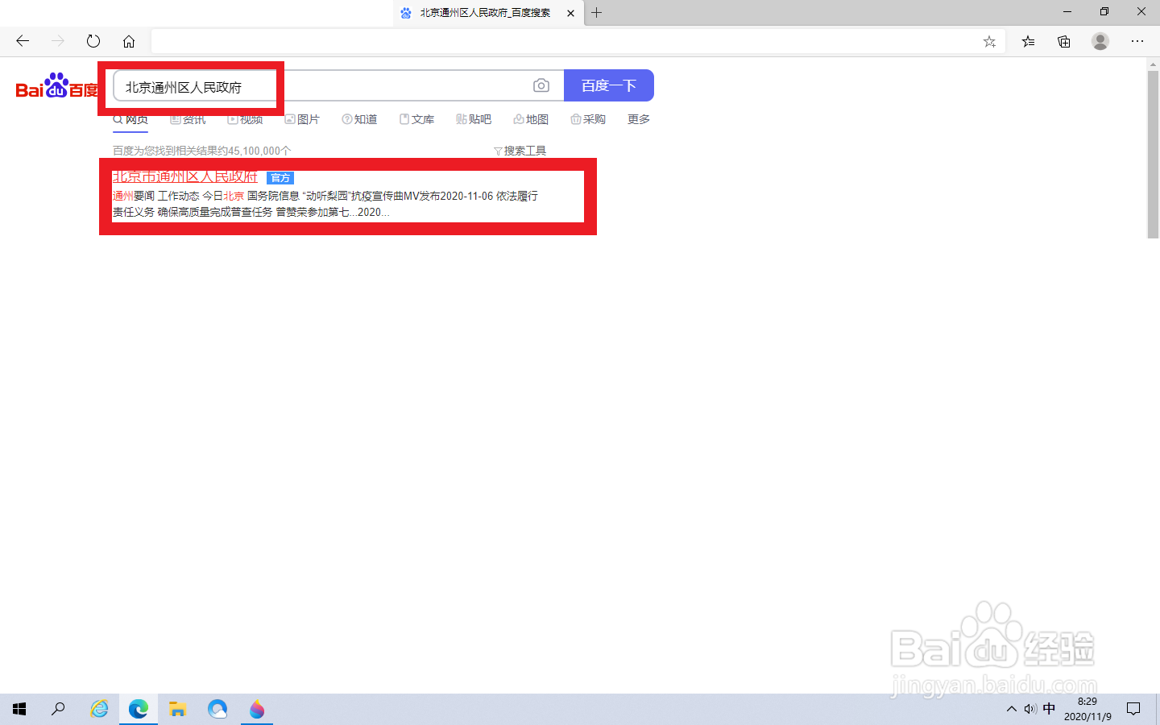1160x725 pixels.
Task: Refresh the current page
Action: (93, 41)
